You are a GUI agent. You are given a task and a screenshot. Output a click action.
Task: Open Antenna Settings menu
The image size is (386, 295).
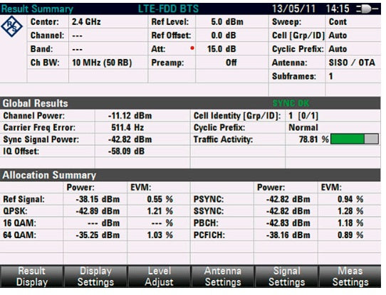point(223,277)
